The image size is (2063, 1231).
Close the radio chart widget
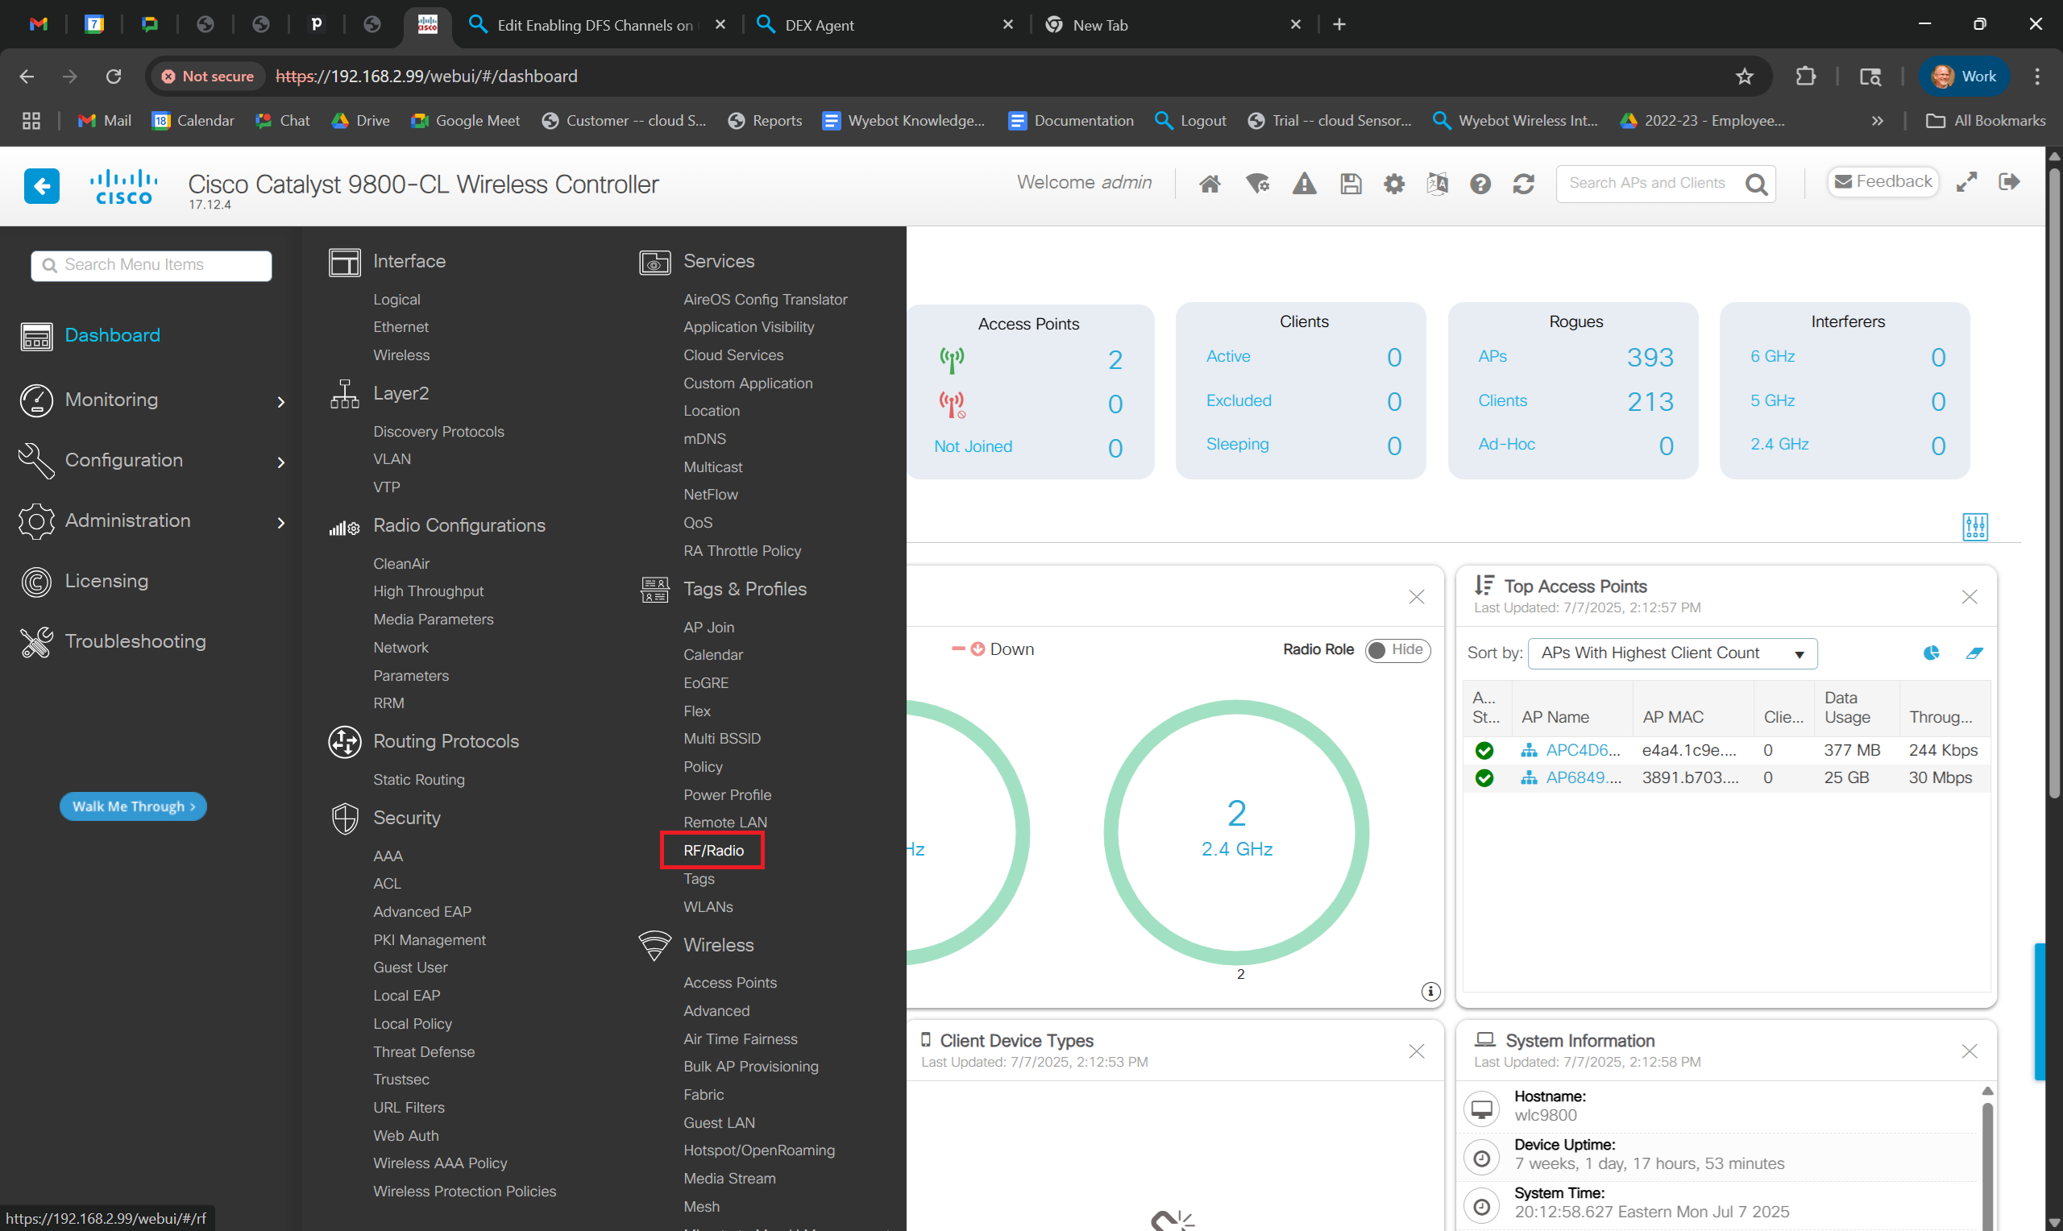[1417, 596]
